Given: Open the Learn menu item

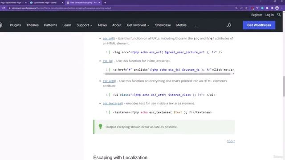Looking at the screenshot, I should [x=67, y=25].
